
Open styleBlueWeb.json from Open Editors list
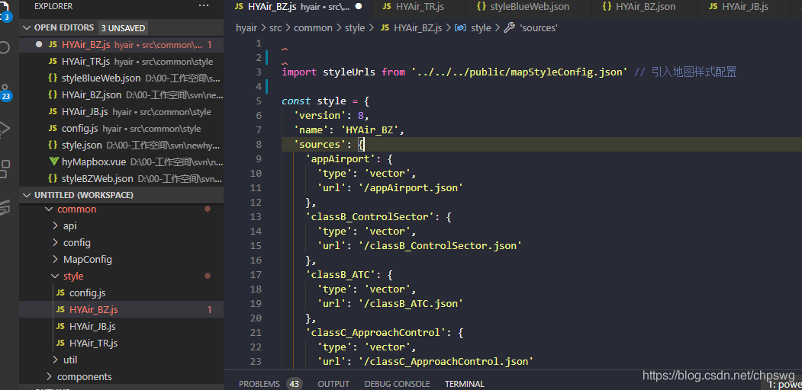point(121,78)
